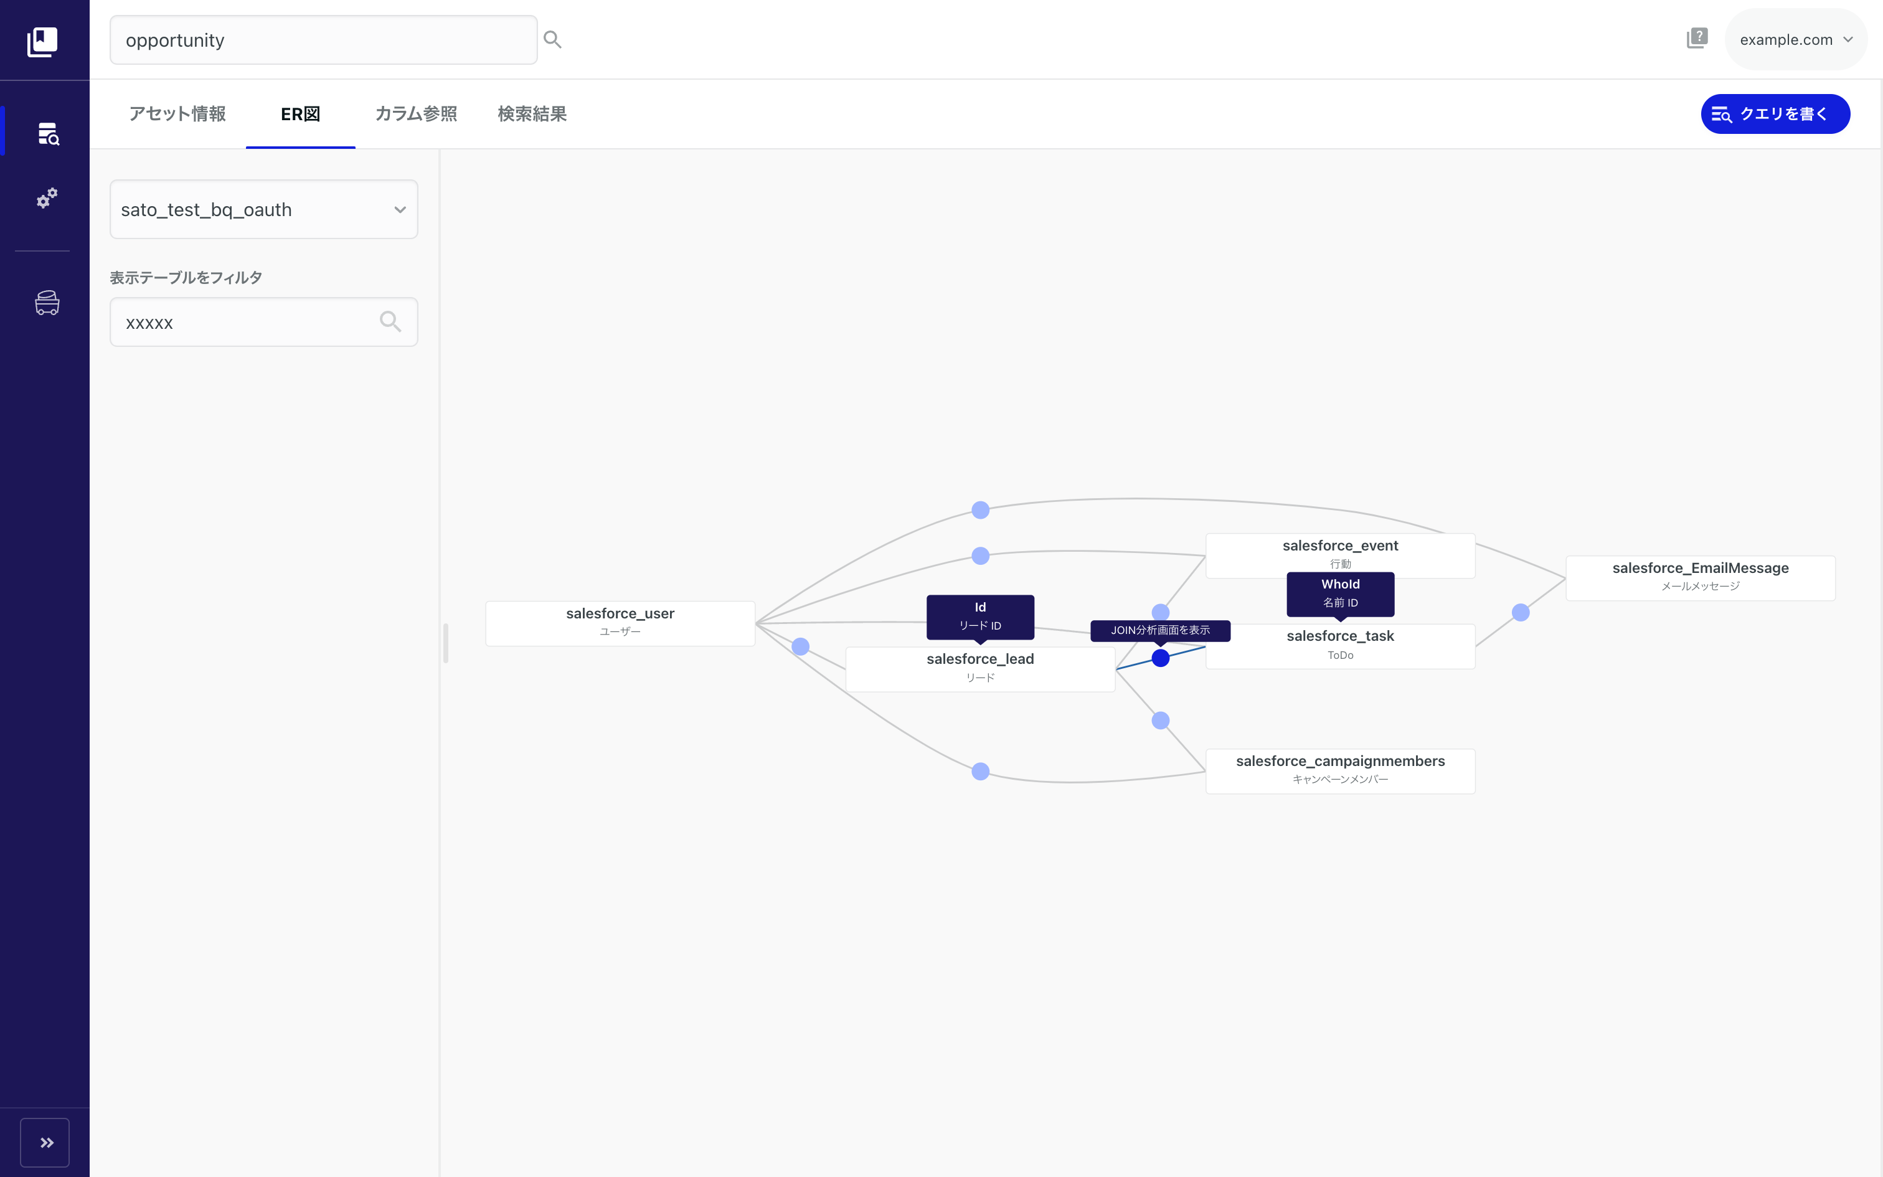Expand sidebar with double chevron button
The height and width of the screenshot is (1177, 1883).
tap(45, 1142)
